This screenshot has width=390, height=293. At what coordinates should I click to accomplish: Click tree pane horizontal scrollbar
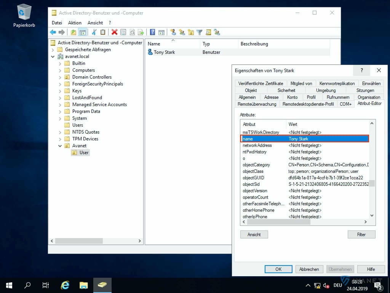[79, 241]
